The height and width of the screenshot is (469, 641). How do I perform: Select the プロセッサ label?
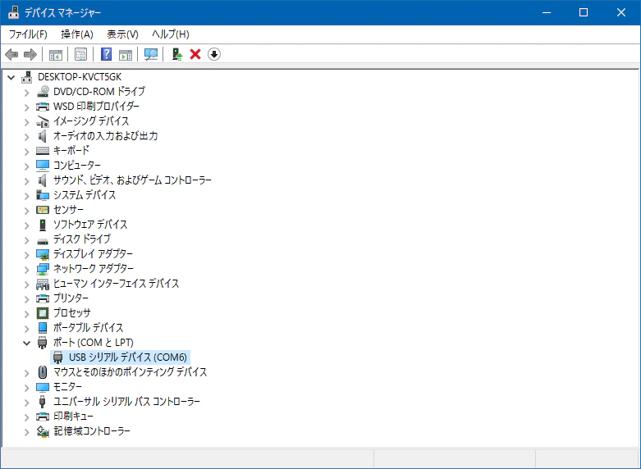tap(72, 313)
